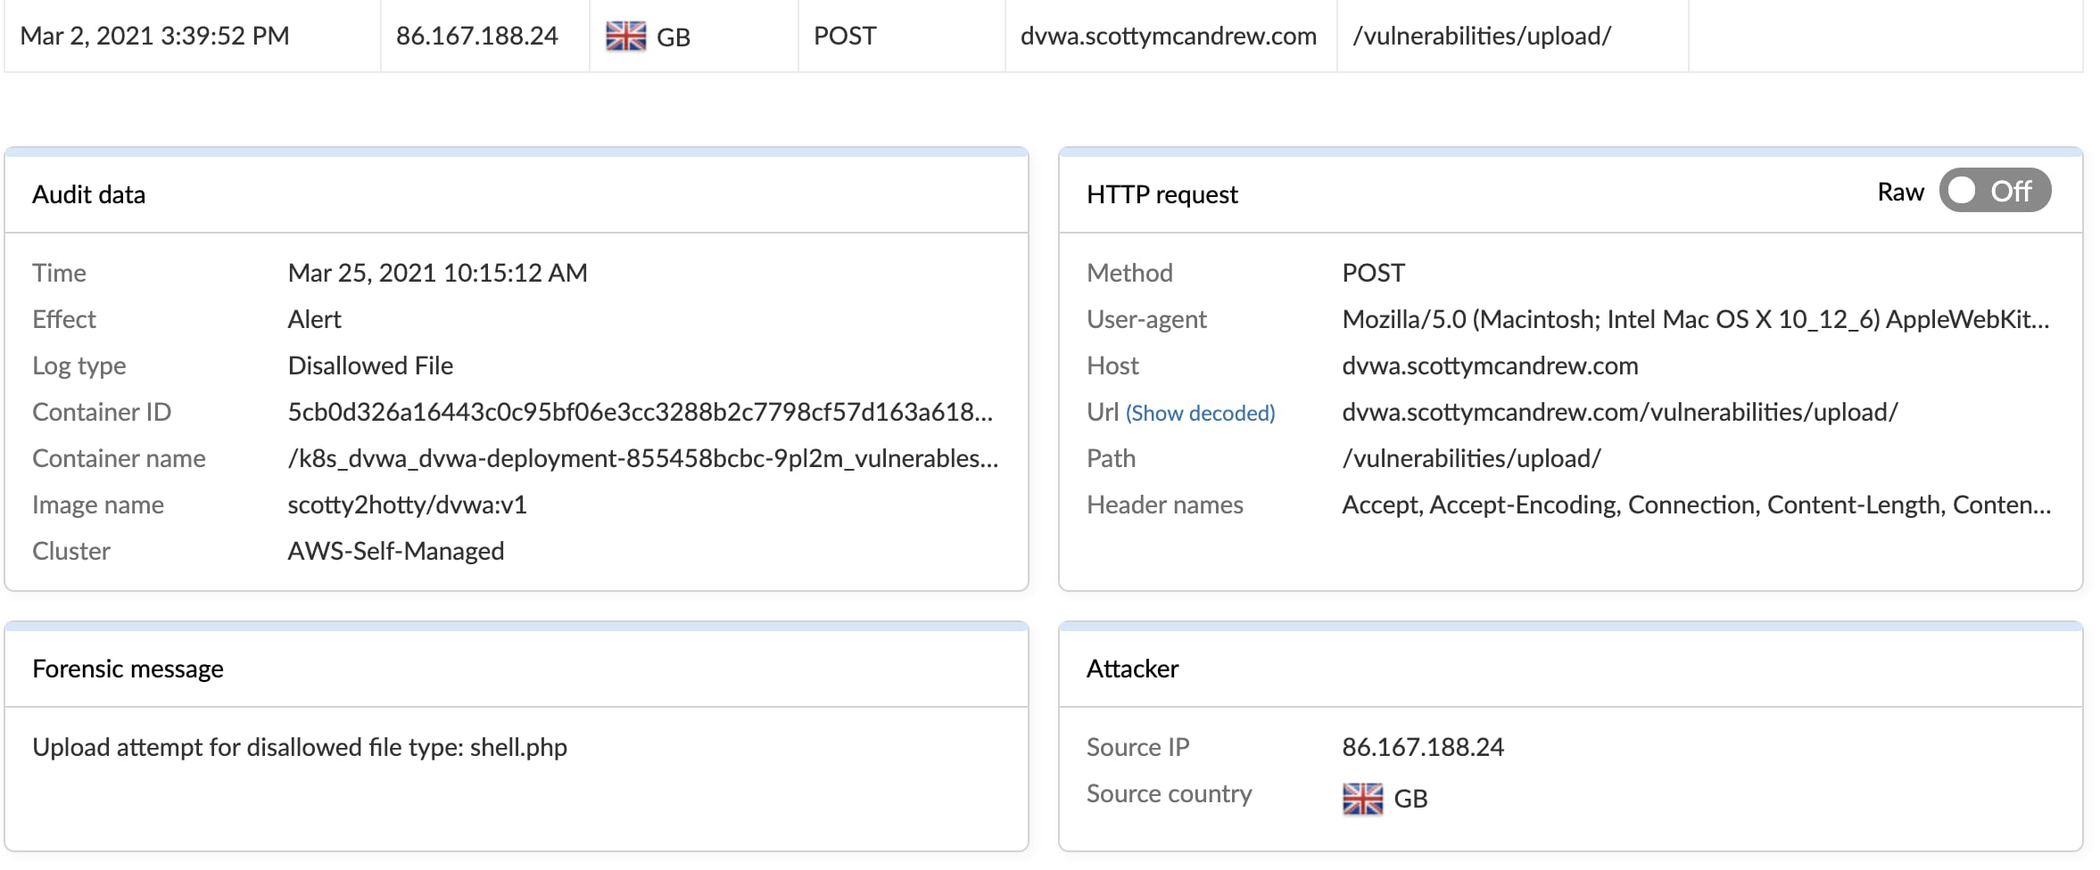Select timestamp Mar 2, 2021 3:39:52 PM
Viewport: 2100px width, 870px height.
[x=155, y=36]
